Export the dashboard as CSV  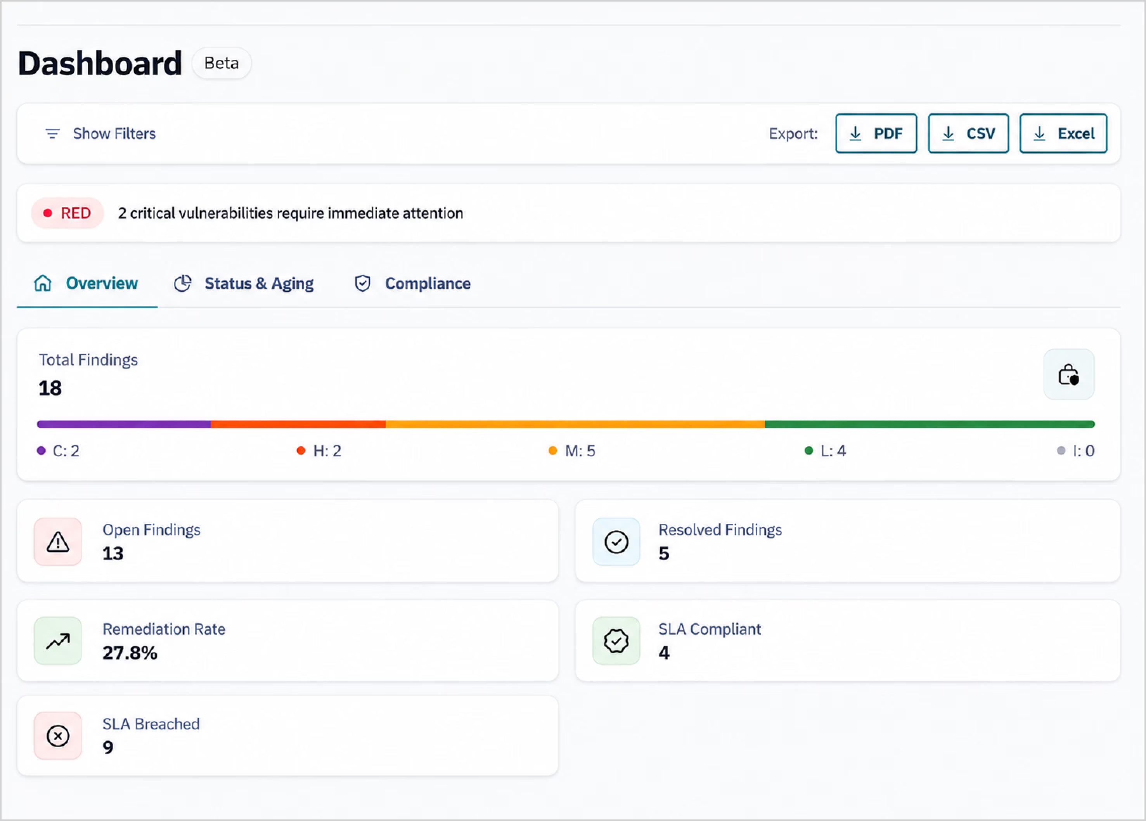968,133
